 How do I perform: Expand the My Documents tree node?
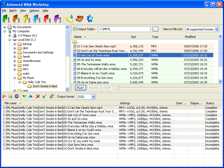[4, 27]
